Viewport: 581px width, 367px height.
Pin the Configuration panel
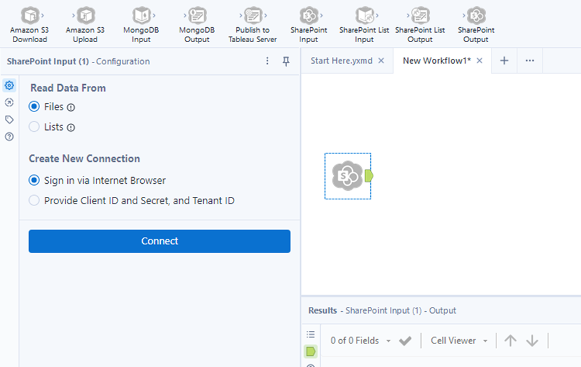coord(286,61)
